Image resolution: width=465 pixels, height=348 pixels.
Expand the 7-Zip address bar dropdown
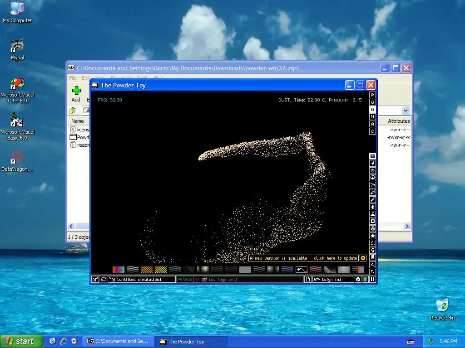click(x=406, y=111)
